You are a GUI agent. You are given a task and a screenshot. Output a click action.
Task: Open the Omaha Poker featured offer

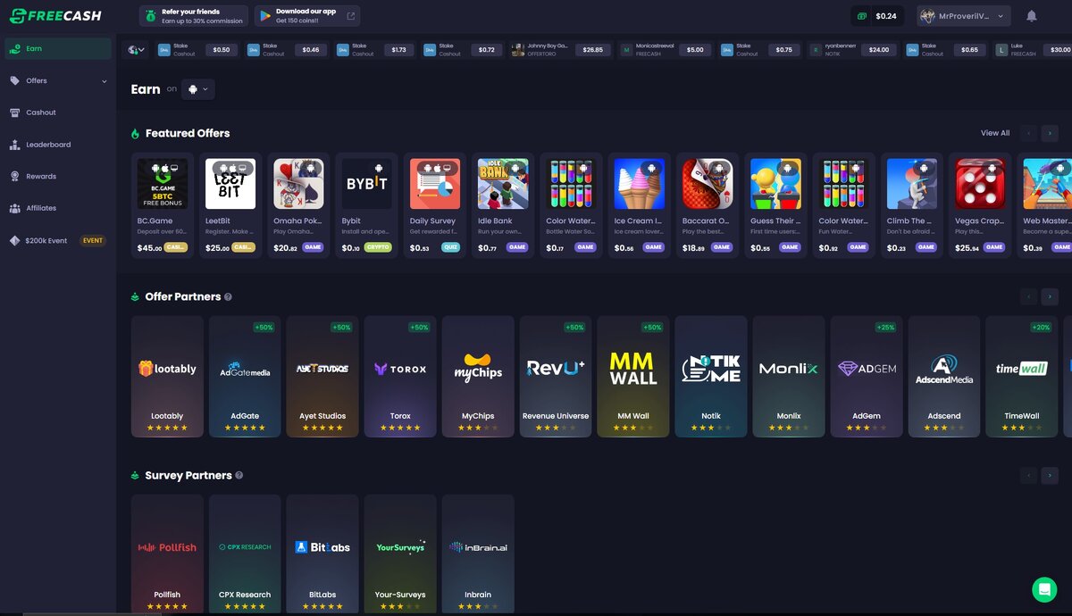point(298,205)
